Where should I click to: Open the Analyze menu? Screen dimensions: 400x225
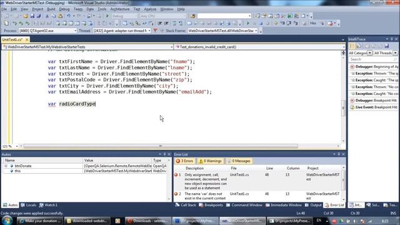pyautogui.click(x=150, y=9)
